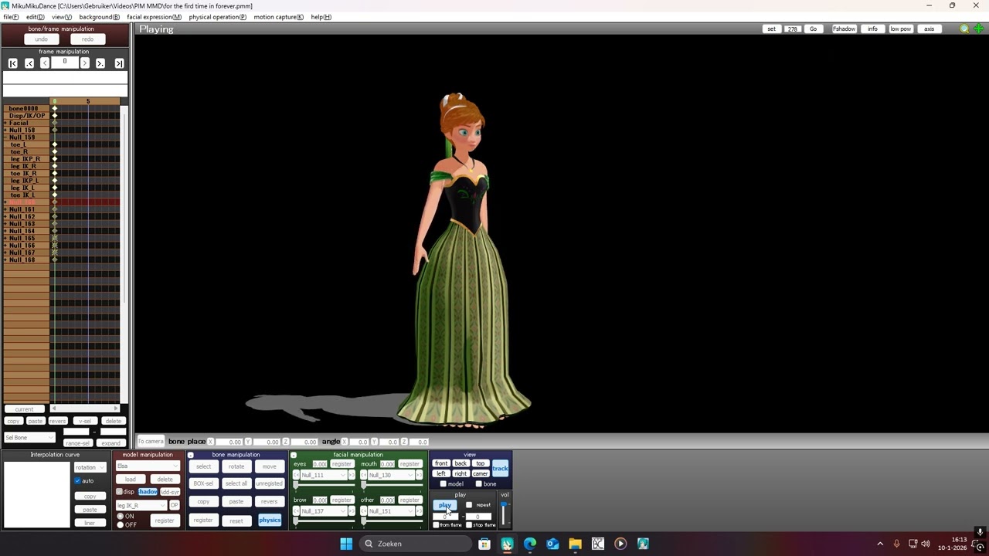This screenshot has height=556, width=989.
Task: Toggle repeat playback checkbox
Action: [469, 505]
